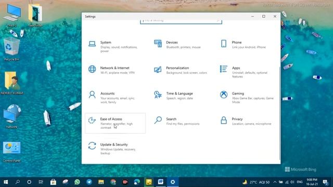Open the System settings laptop icon
Image resolution: width=333 pixels, height=187 pixels.
[92, 44]
